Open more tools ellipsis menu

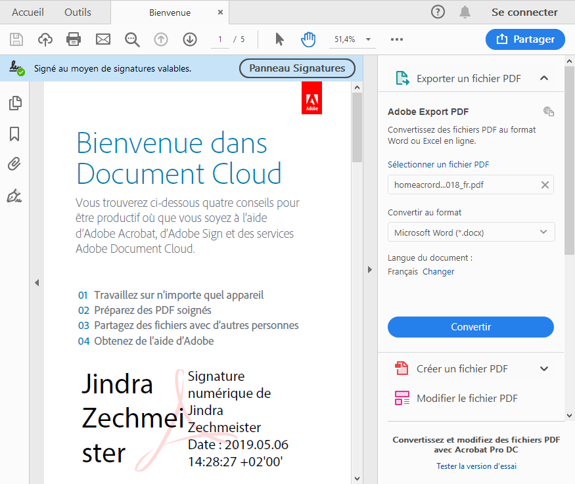397,39
